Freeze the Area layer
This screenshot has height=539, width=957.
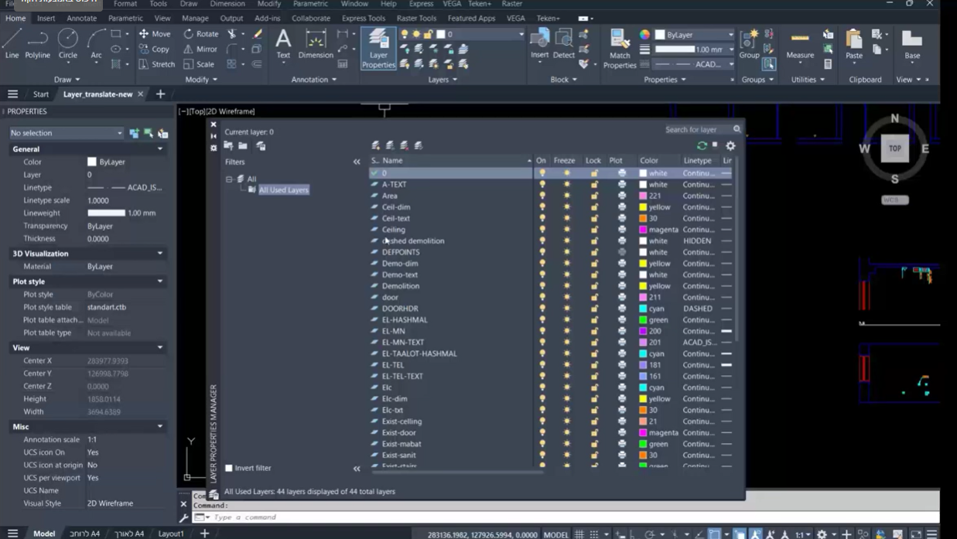(566, 196)
